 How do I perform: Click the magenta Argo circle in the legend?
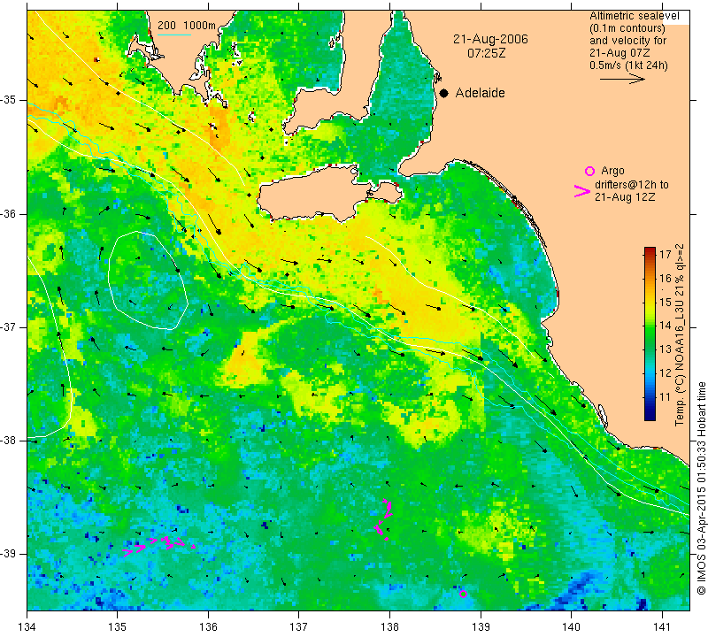589,171
